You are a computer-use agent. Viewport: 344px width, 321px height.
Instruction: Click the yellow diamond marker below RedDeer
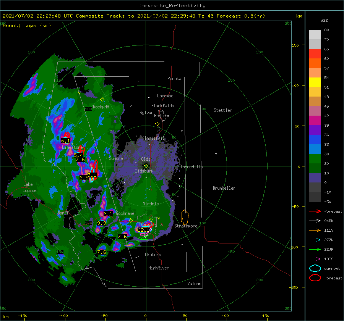(x=157, y=124)
